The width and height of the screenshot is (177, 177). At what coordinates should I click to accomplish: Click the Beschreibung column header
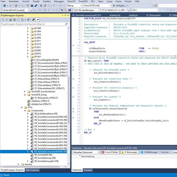(88, 156)
